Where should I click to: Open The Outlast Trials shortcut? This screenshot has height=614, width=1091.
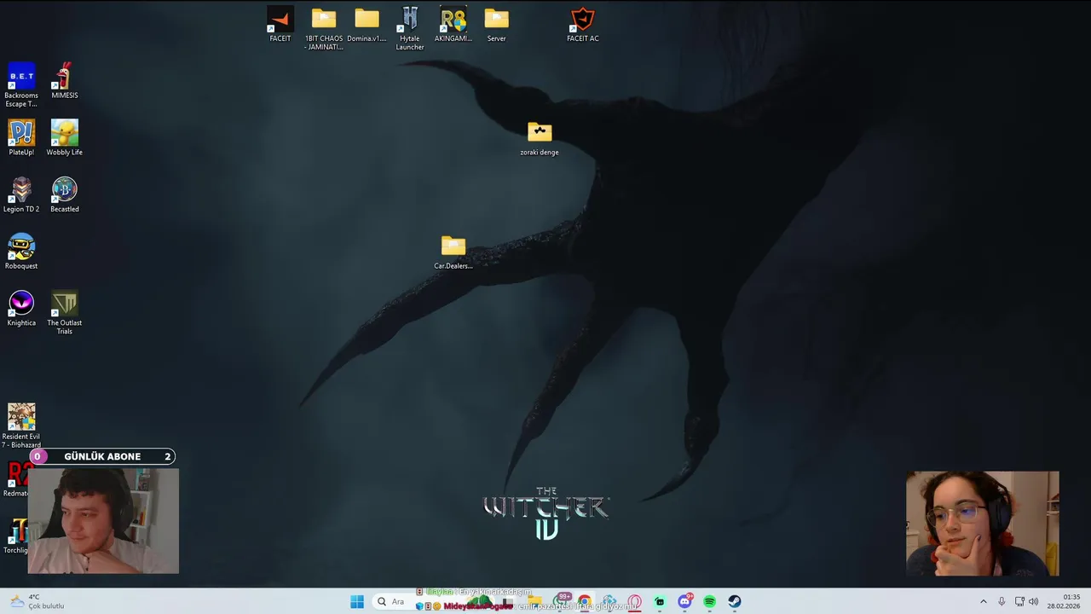[x=65, y=312]
